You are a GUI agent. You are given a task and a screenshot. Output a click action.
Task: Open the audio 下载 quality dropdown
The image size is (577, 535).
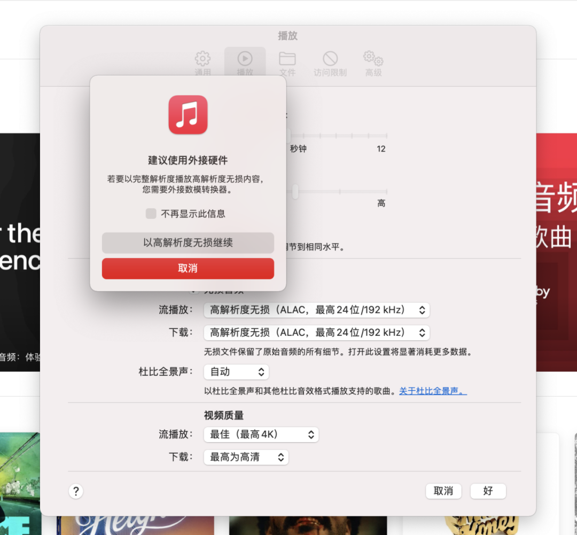(x=316, y=333)
